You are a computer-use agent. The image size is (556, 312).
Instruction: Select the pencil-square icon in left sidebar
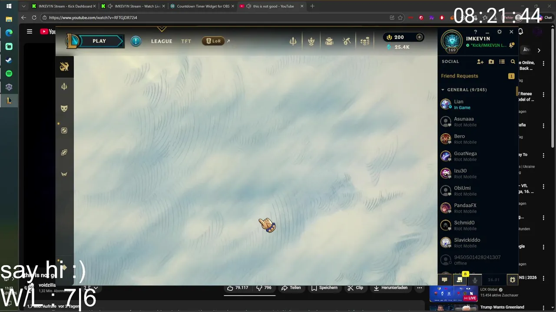64,130
